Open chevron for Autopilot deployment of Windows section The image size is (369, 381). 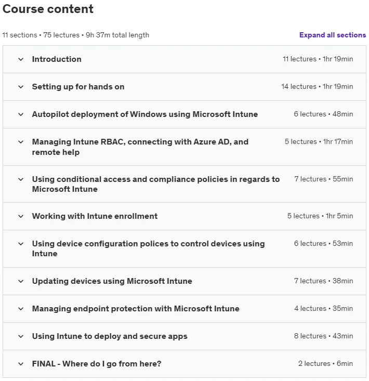point(21,114)
